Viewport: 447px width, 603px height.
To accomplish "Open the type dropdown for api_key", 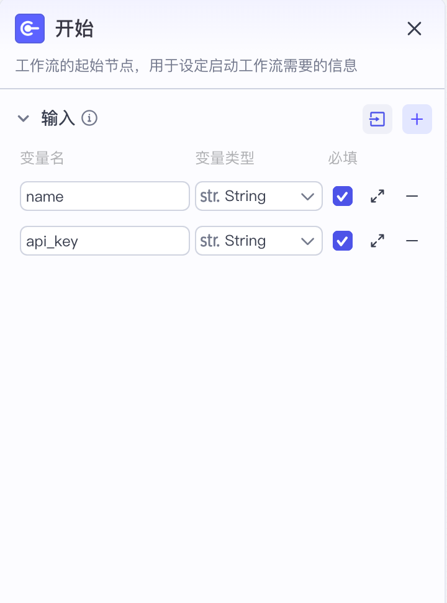I will 258,241.
